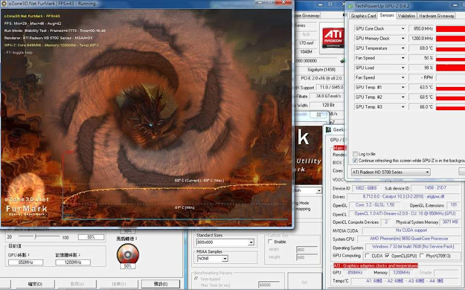Image resolution: width=465 pixels, height=290 pixels.
Task: Click the Windows 7 32-bit Operating System value
Action: [x=413, y=246]
